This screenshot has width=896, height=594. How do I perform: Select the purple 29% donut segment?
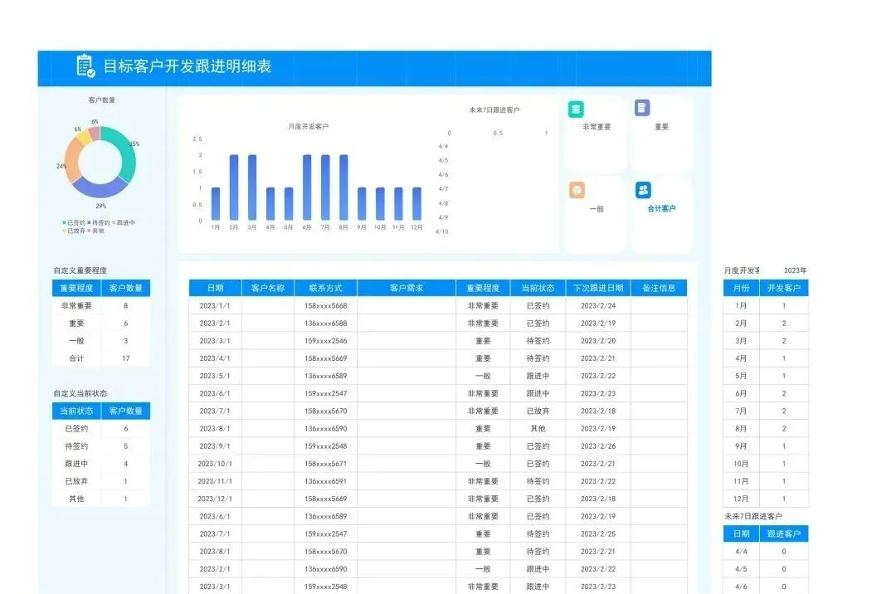tap(100, 188)
